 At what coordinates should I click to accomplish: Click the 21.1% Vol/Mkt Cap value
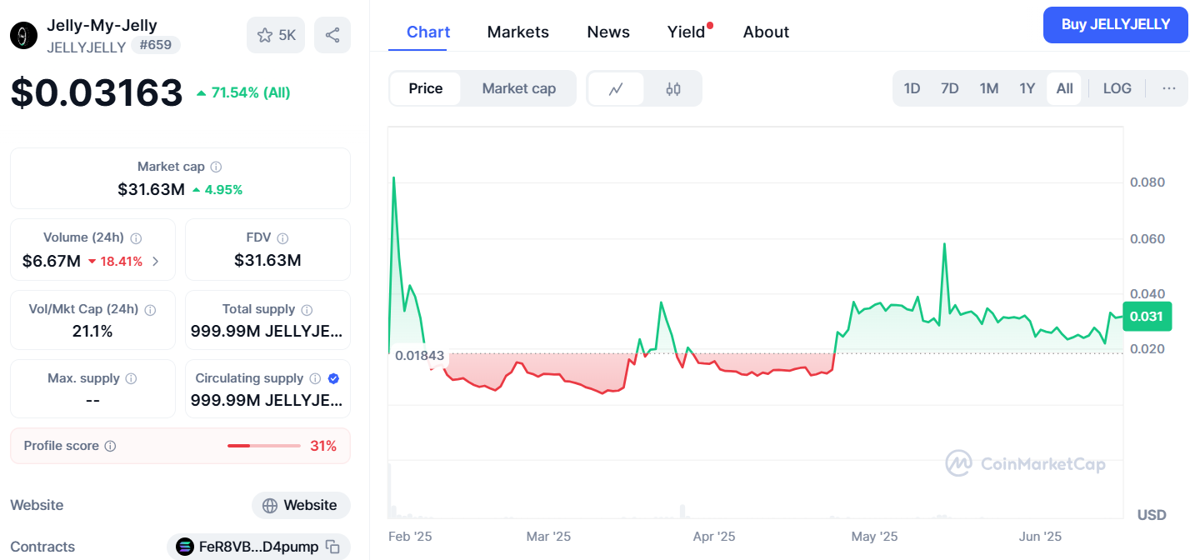[x=92, y=332]
